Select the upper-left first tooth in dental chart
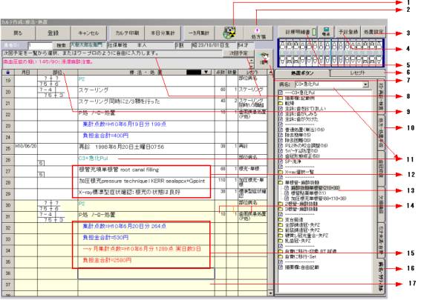This screenshot has width=421, height=300. (282, 45)
